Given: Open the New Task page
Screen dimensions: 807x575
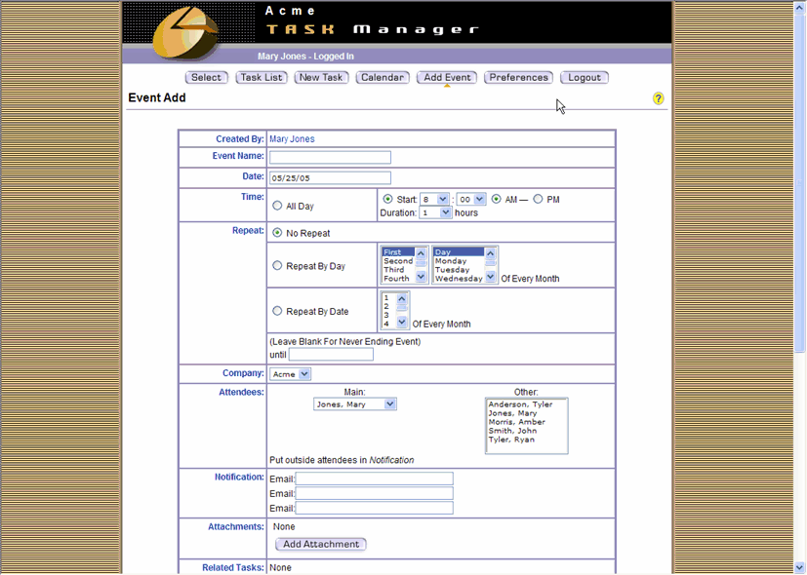Looking at the screenshot, I should [x=321, y=78].
